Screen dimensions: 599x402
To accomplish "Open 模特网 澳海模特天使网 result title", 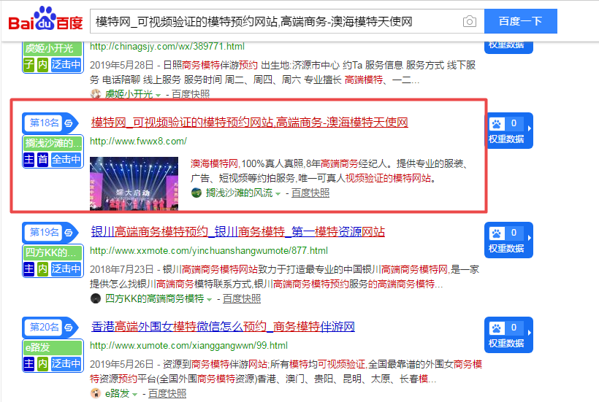I will click(x=249, y=123).
